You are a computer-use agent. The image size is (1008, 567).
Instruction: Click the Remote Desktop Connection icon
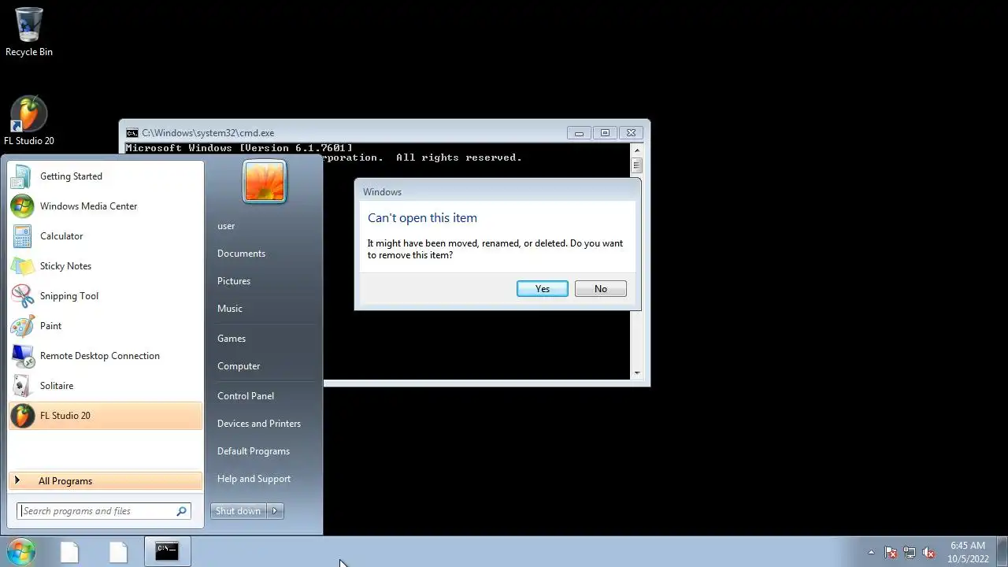point(22,356)
